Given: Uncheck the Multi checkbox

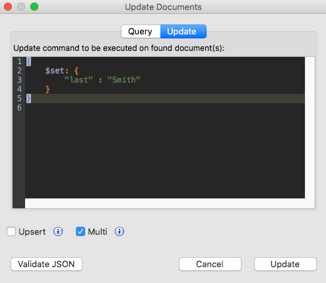Looking at the screenshot, I should point(81,231).
